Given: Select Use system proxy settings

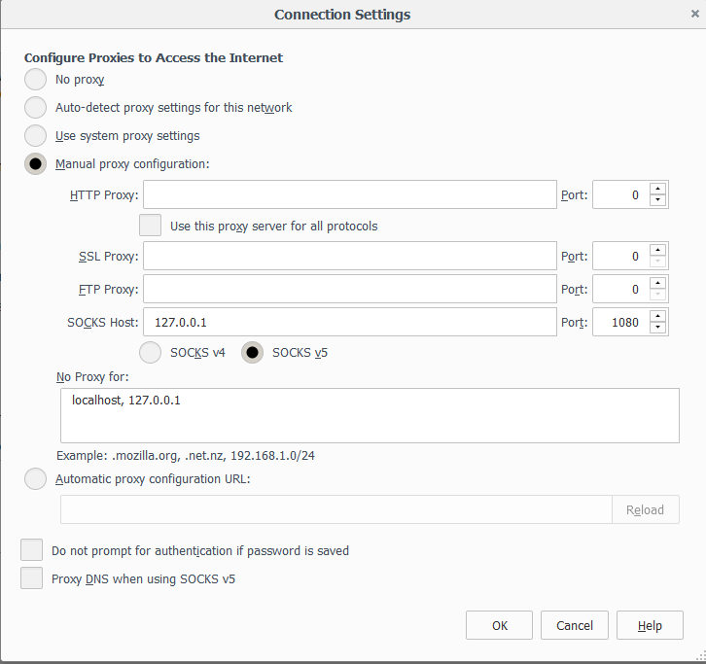Looking at the screenshot, I should tap(35, 136).
